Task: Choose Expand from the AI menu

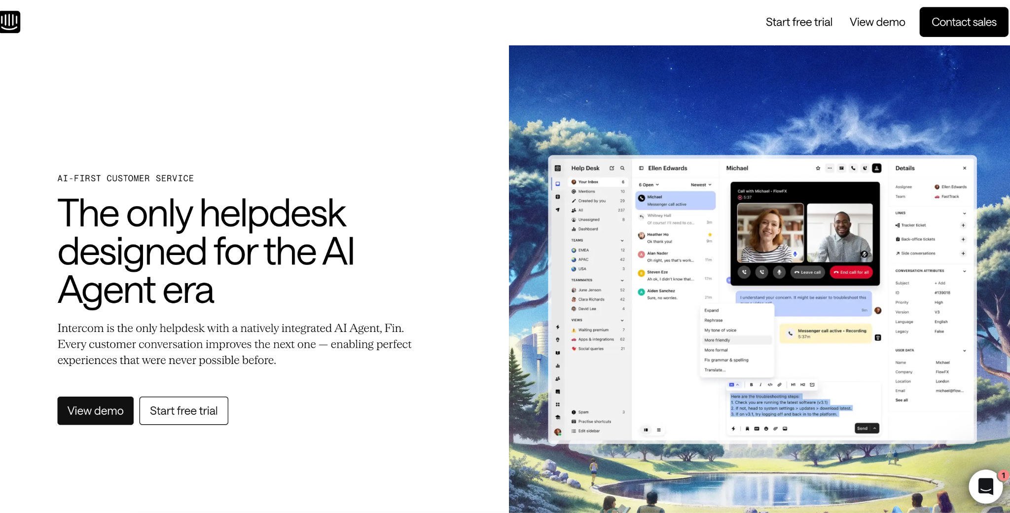Action: pyautogui.click(x=712, y=310)
